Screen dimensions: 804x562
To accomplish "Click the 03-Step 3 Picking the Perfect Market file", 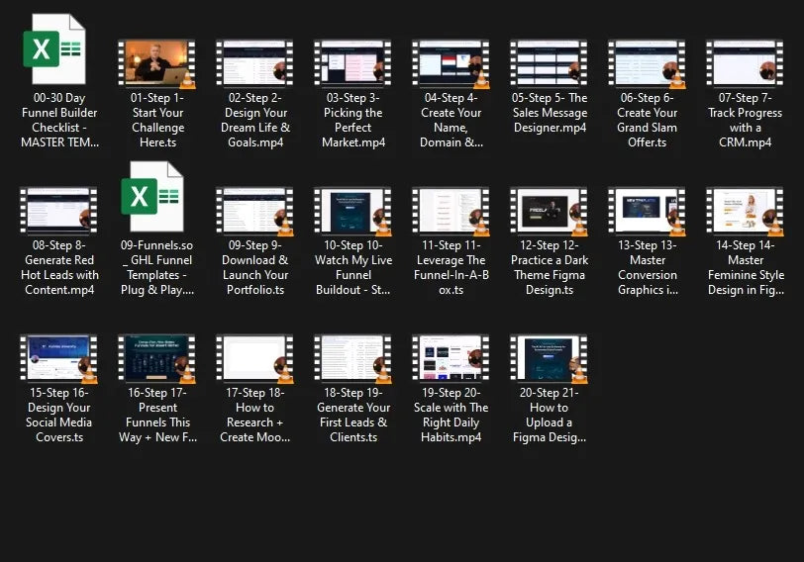I will 353,64.
